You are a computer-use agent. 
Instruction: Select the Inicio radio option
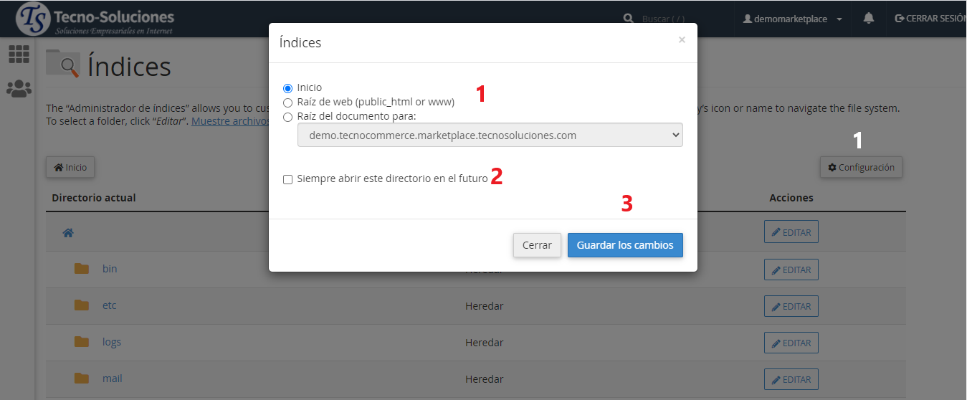(288, 88)
